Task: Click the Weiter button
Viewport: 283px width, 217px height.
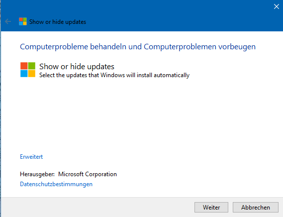Action: [x=211, y=207]
